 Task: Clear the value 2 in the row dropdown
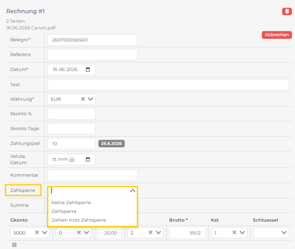point(150,232)
